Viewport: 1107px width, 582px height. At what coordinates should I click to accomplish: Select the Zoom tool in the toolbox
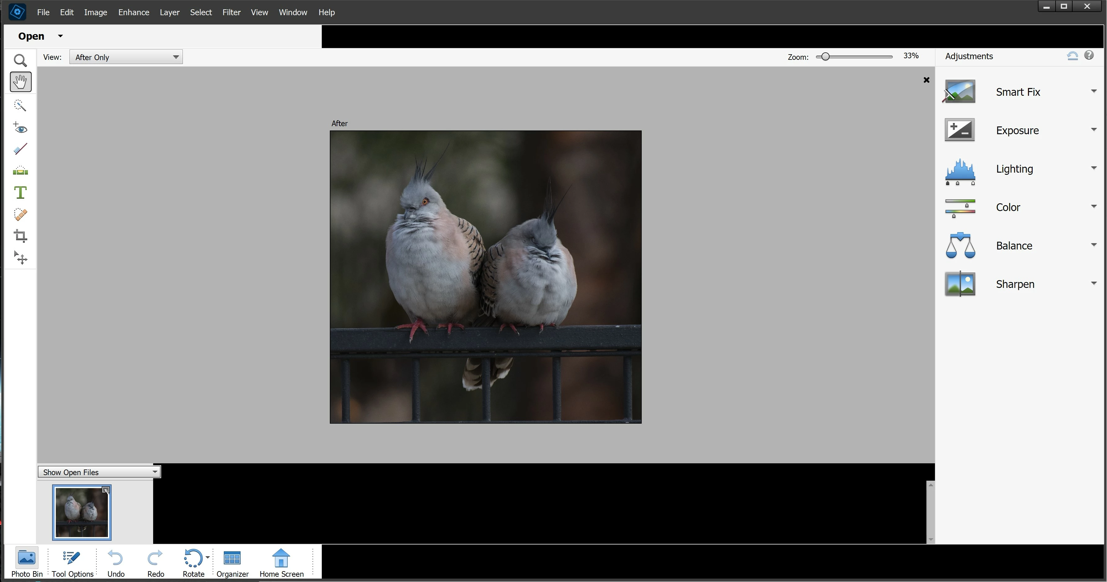click(x=20, y=60)
